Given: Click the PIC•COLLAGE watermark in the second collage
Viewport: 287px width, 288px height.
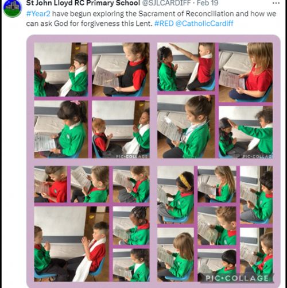Looking at the screenshot, I should click(x=258, y=156).
